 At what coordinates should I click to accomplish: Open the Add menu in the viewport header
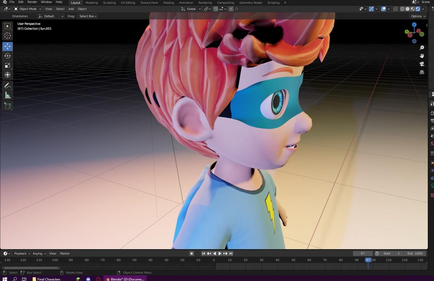coord(71,9)
